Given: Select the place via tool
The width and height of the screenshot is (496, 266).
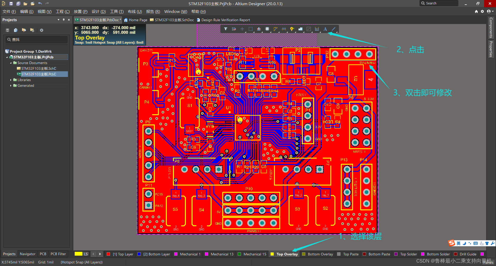Looking at the screenshot, I should point(292,29).
